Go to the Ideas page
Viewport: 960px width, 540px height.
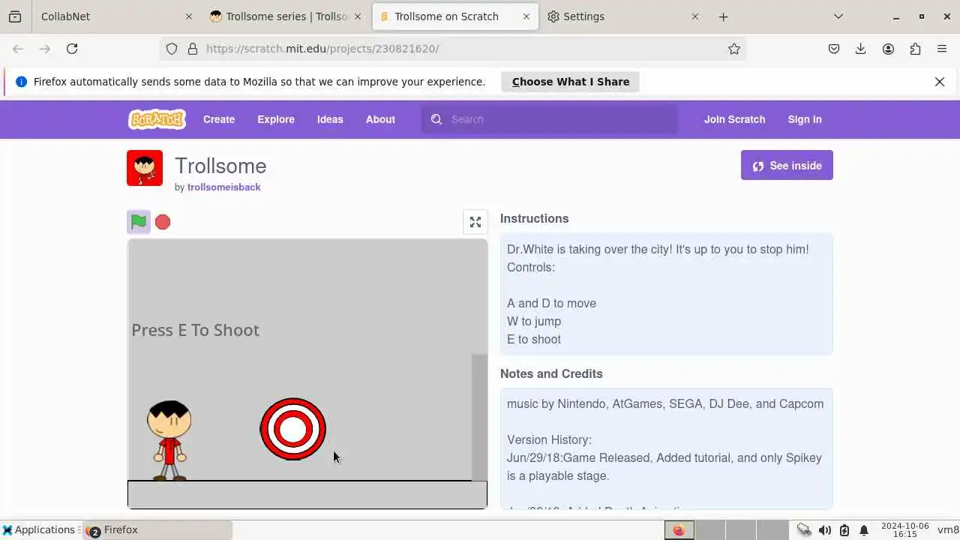(x=330, y=119)
